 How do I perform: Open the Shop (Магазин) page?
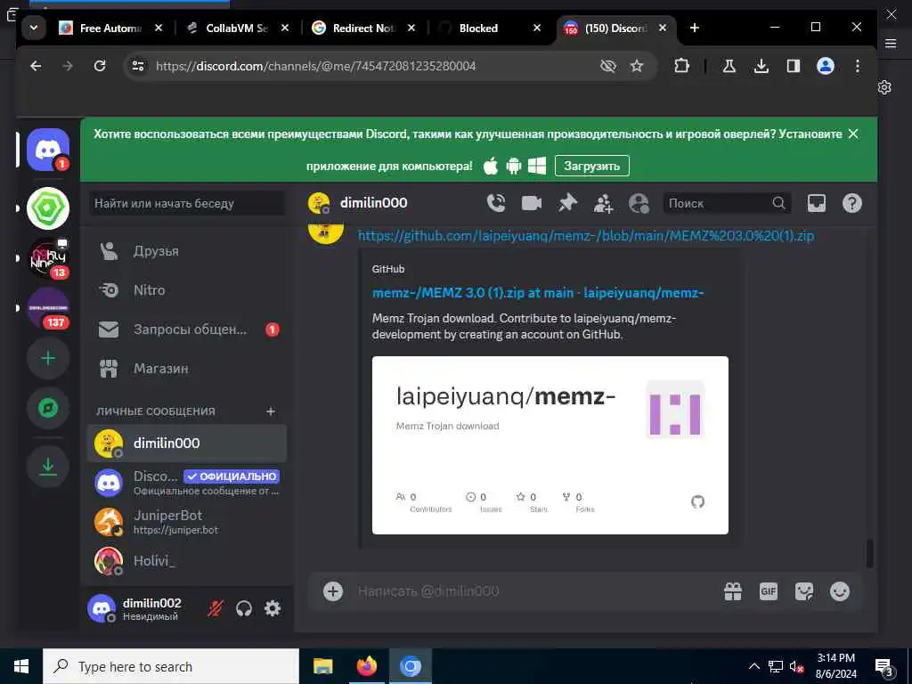(187, 369)
